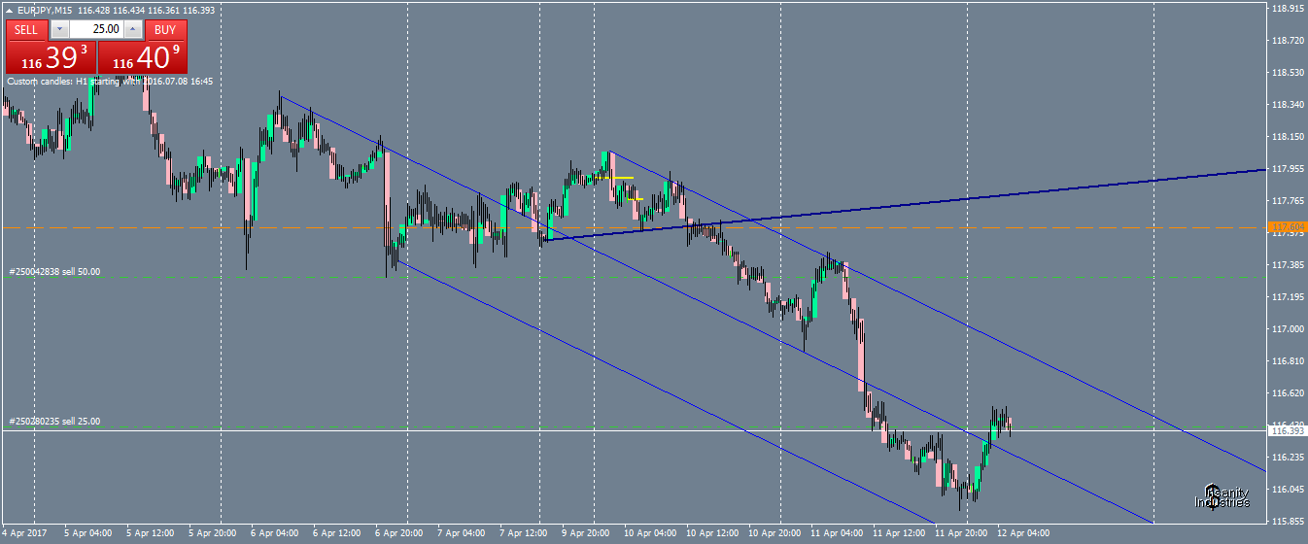Click the 4 Apr 2017 date label
Viewport: 1308px width, 544px height.
pyautogui.click(x=25, y=533)
